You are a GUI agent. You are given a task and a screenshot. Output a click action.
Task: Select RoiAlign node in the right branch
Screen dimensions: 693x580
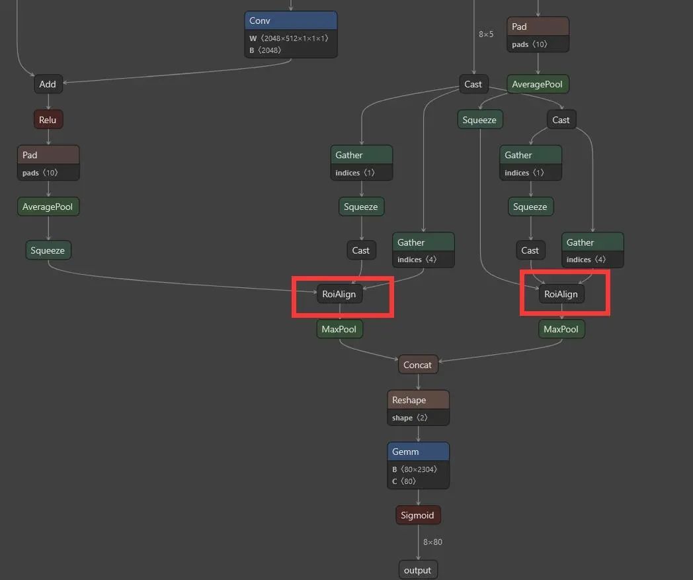pos(561,294)
